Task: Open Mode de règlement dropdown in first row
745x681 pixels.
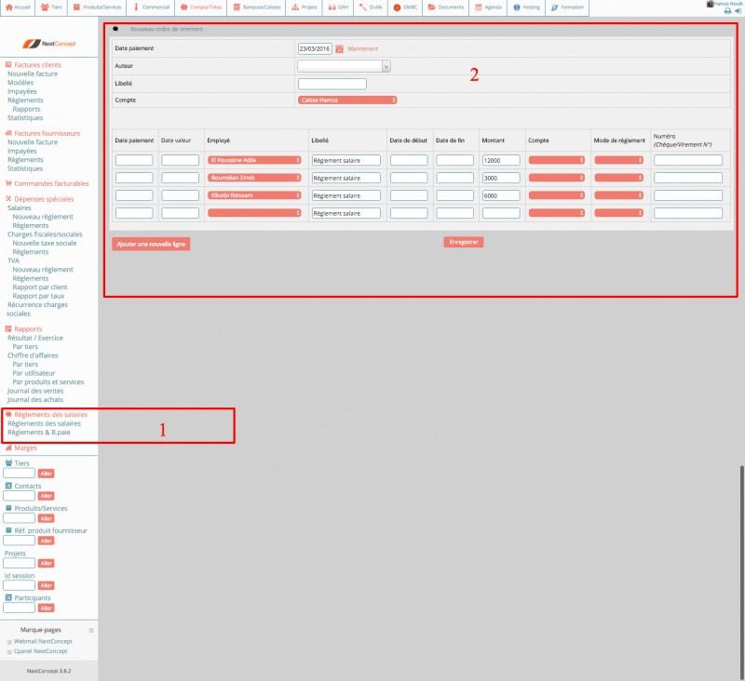Action: click(618, 160)
